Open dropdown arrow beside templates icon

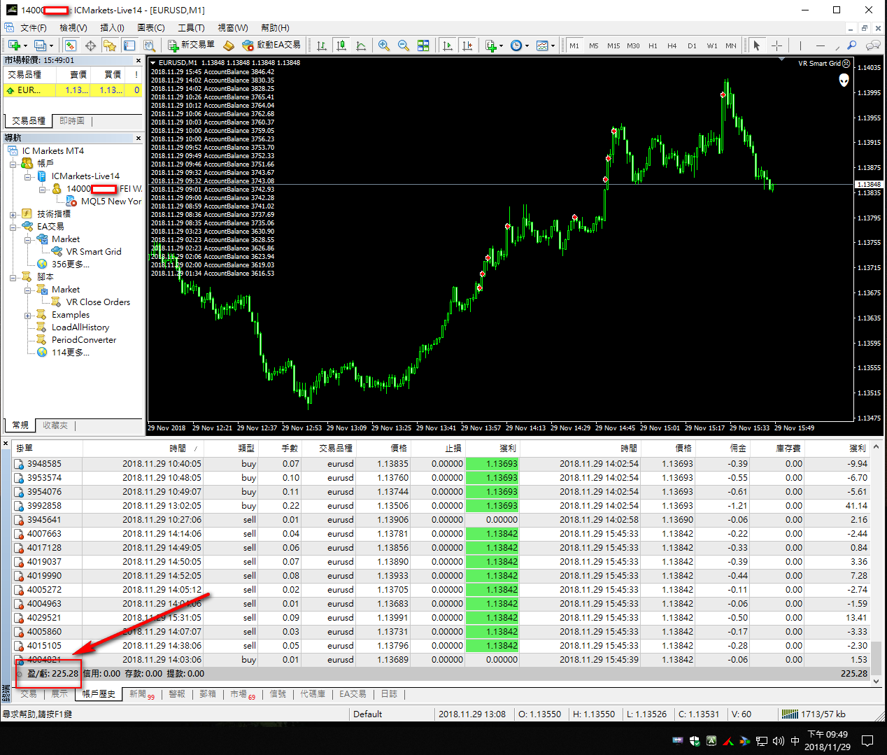(553, 45)
